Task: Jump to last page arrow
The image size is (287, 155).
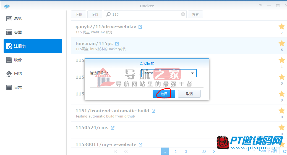Action: [215, 151]
